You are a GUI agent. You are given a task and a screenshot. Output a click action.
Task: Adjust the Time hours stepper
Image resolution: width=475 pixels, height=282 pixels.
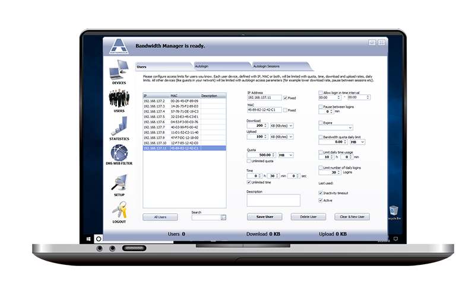tap(259, 176)
